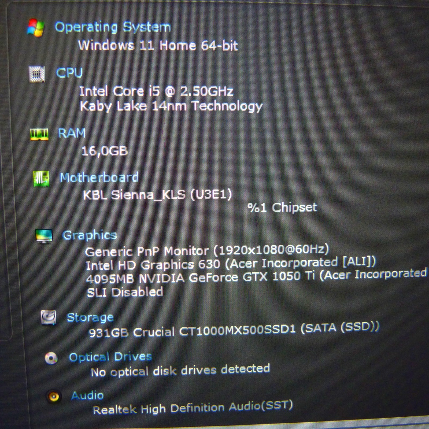Open the Storage section heading
429x429 pixels.
(x=90, y=318)
